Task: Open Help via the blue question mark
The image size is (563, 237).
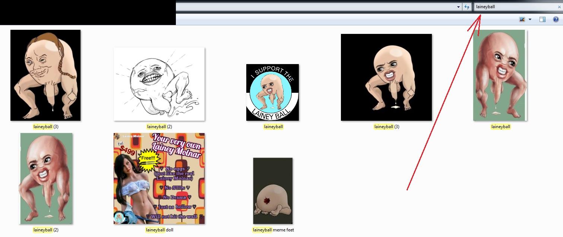Action: click(x=556, y=19)
